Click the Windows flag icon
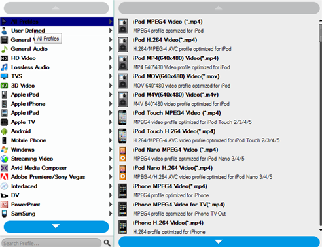322x247 pixels. pyautogui.click(x=4, y=150)
